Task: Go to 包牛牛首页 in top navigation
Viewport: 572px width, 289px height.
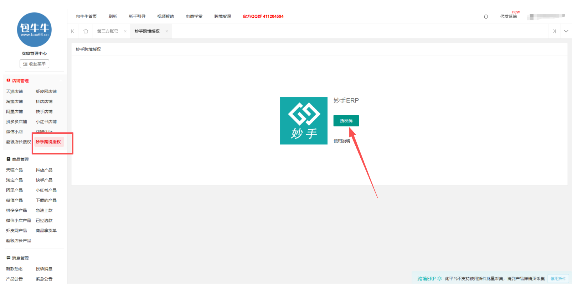Action: click(86, 16)
